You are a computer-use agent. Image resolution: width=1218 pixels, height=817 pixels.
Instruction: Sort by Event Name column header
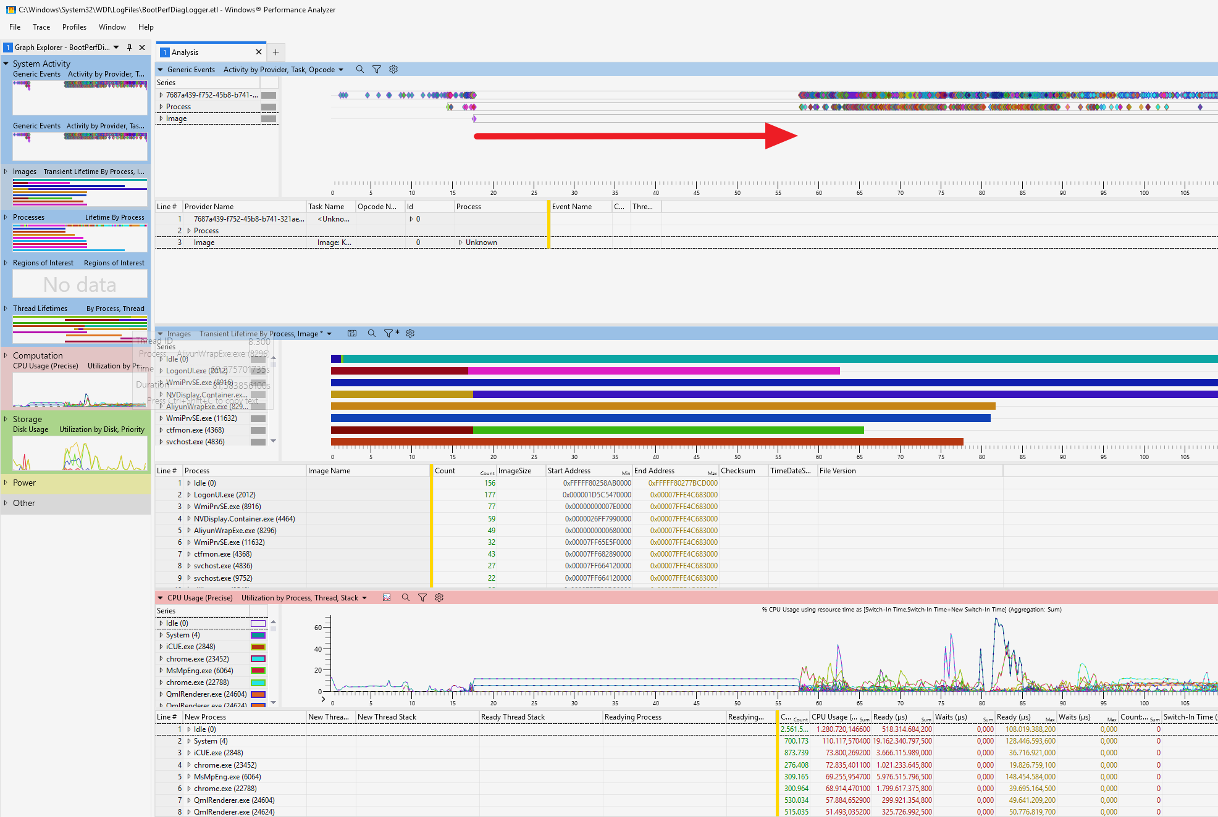(x=581, y=207)
